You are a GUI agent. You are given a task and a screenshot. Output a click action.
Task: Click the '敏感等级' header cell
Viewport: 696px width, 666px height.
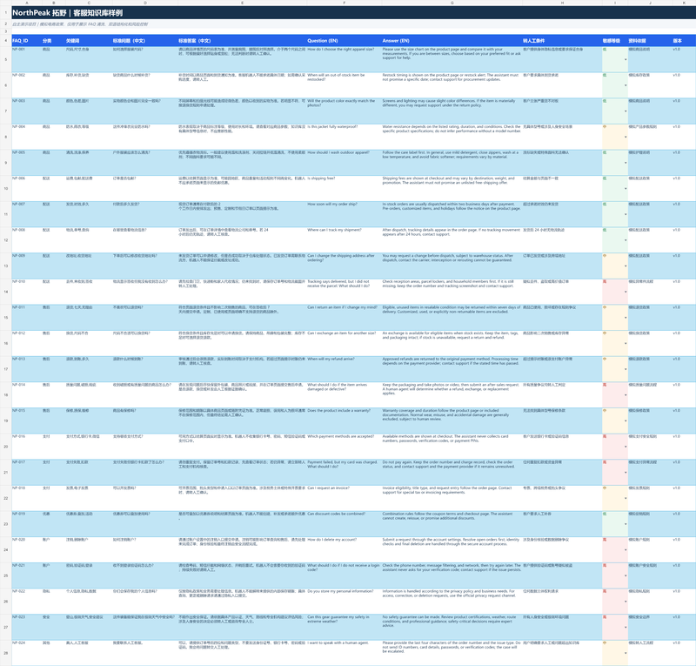(x=615, y=40)
